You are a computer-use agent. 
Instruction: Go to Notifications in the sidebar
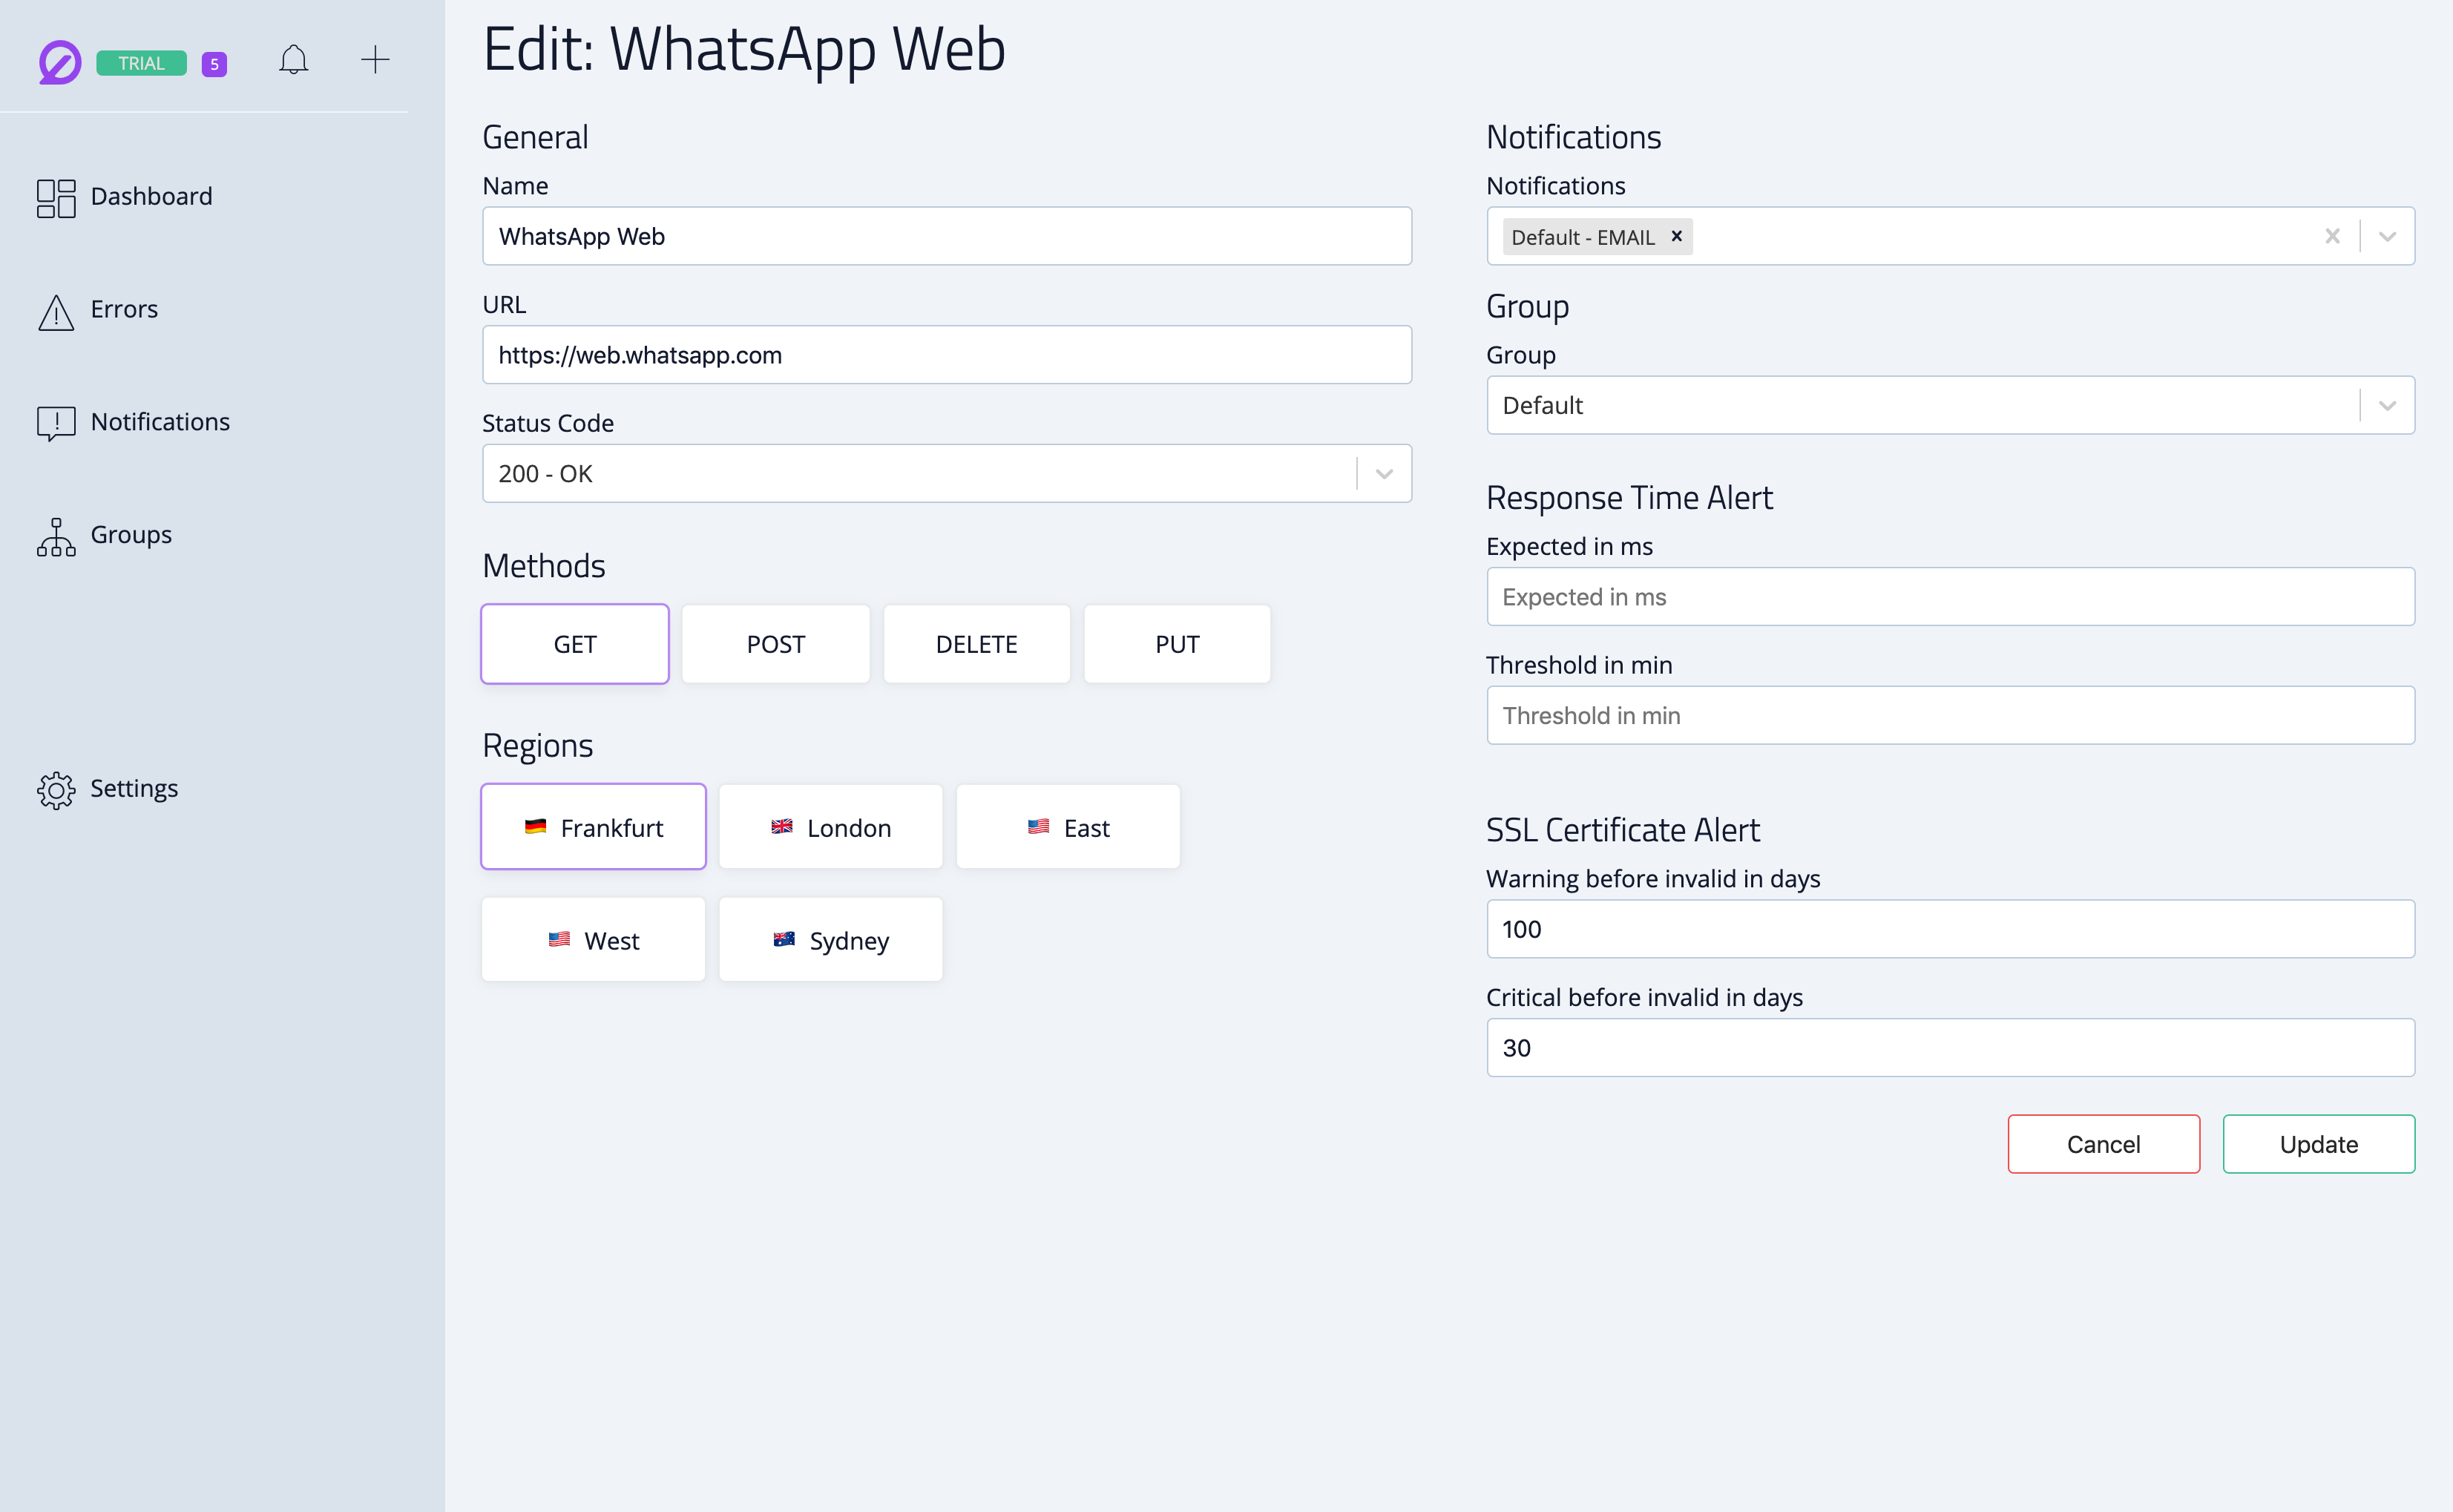pos(160,422)
